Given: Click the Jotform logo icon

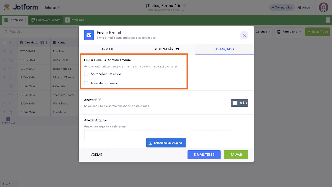Looking at the screenshot, I should point(7,7).
